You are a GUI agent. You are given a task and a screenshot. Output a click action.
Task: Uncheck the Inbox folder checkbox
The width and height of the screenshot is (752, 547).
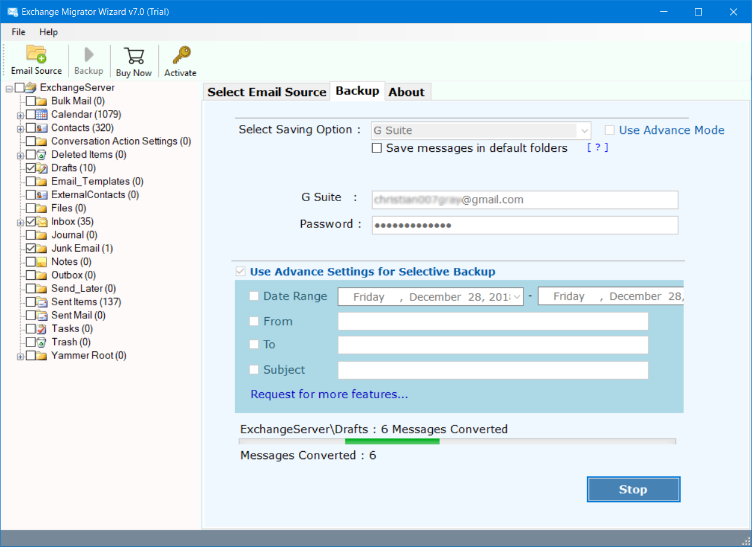(30, 221)
